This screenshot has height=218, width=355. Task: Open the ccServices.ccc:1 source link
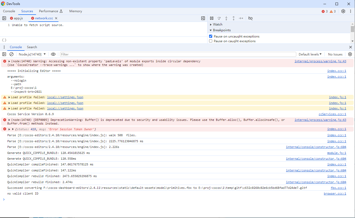coord(332,114)
